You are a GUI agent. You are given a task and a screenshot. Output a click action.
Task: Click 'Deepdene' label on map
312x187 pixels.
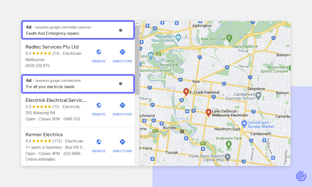coord(256,89)
